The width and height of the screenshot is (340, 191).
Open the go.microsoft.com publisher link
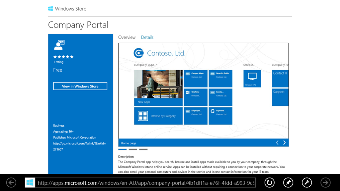(x=79, y=144)
